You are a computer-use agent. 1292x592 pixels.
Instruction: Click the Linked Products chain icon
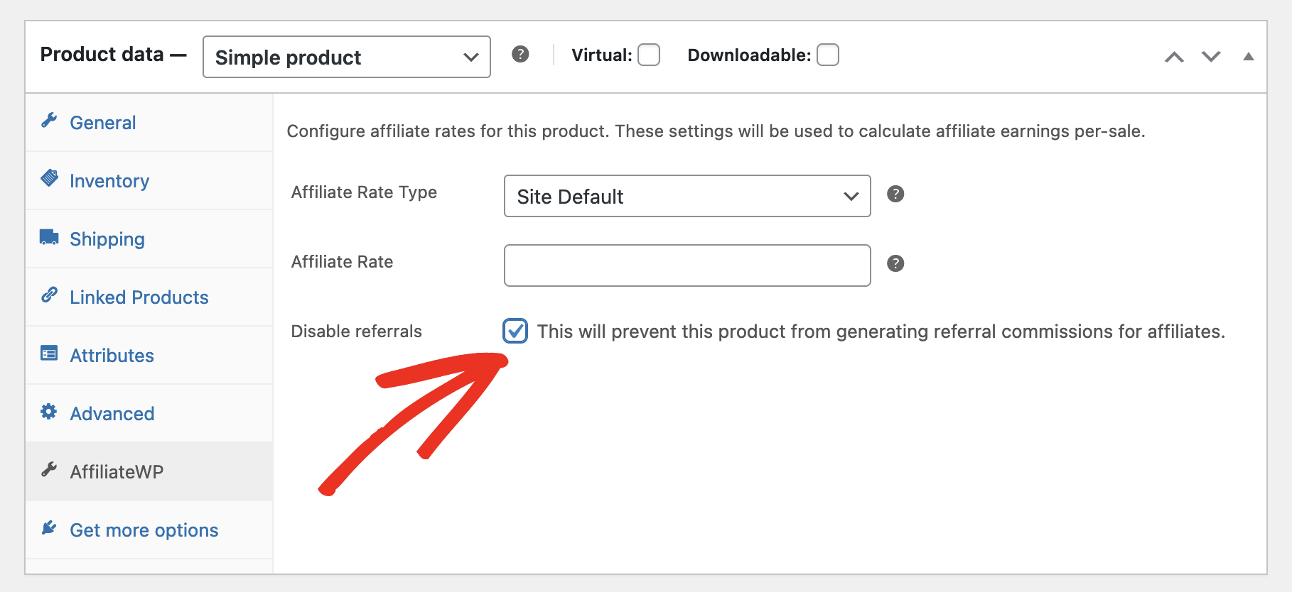point(49,295)
